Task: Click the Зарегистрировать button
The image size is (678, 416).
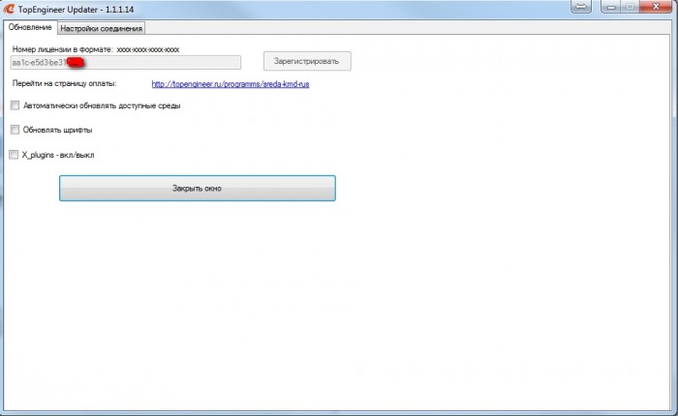Action: tap(307, 61)
